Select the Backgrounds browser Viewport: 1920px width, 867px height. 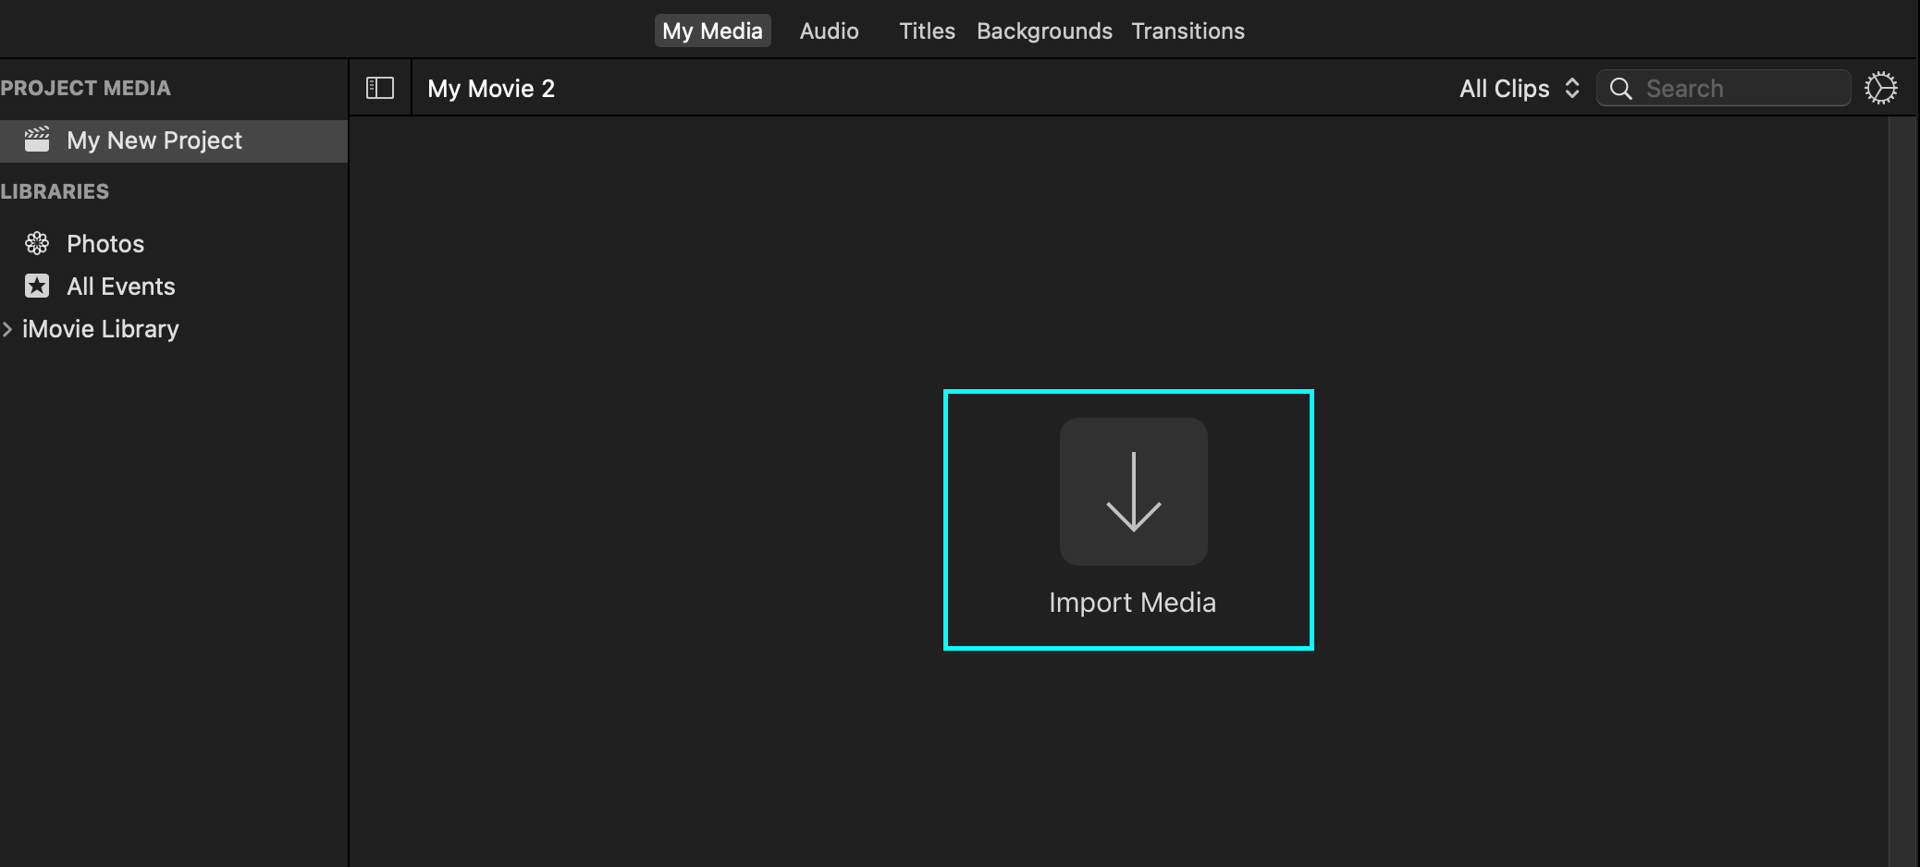(1043, 30)
